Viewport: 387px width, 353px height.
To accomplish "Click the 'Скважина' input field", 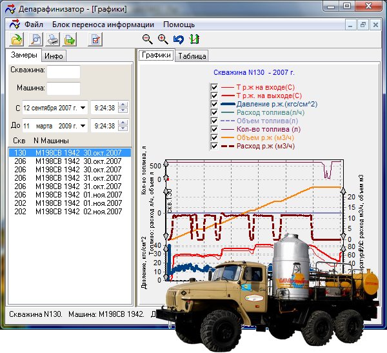I will coord(63,70).
